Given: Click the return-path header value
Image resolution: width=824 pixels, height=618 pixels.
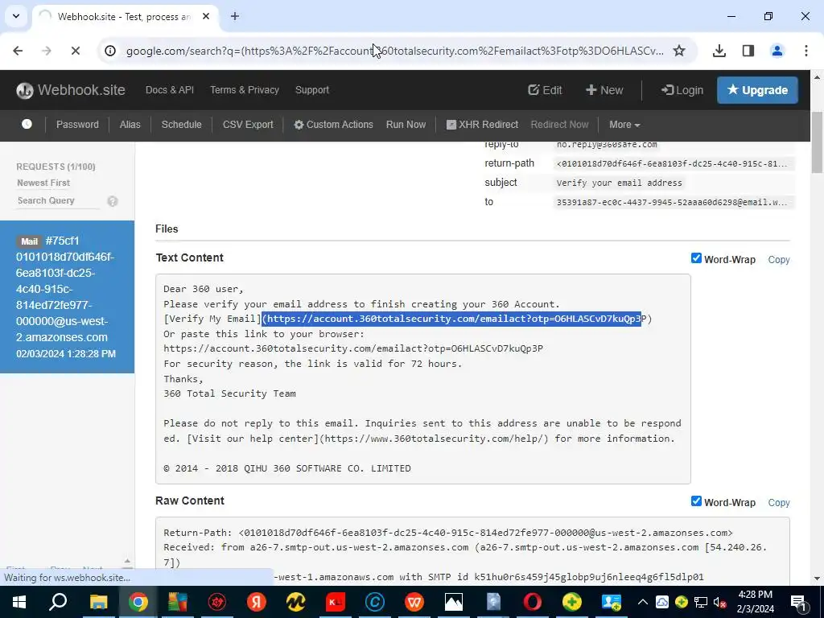Looking at the screenshot, I should coord(673,164).
